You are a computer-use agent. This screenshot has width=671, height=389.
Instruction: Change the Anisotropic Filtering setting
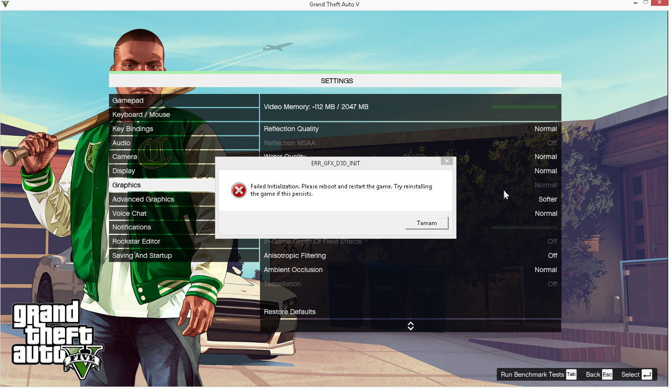click(411, 255)
